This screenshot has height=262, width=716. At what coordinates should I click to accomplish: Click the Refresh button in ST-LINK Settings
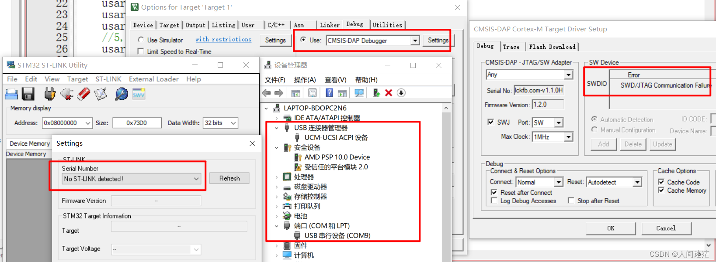point(229,178)
